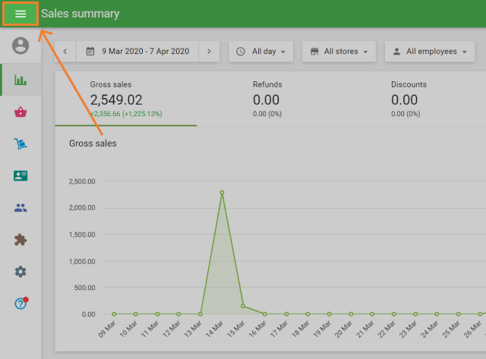The image size is (486, 359).
Task: Expand the All employees dropdown
Action: [429, 52]
